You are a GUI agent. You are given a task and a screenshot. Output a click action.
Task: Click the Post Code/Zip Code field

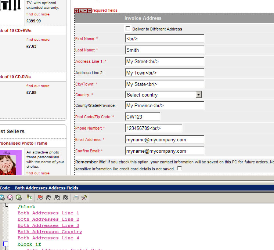tap(143, 117)
